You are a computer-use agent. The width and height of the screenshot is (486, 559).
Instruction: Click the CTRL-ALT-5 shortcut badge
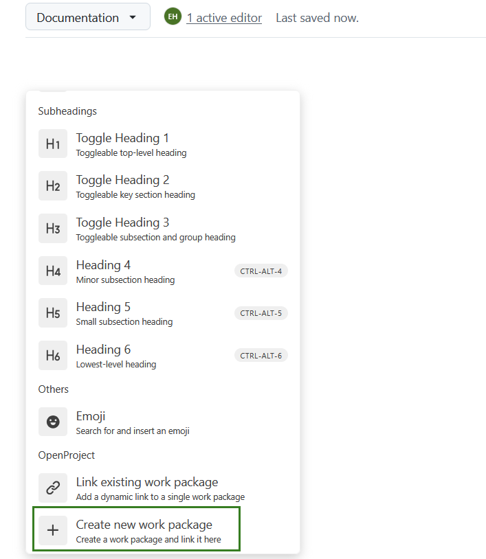pyautogui.click(x=261, y=313)
